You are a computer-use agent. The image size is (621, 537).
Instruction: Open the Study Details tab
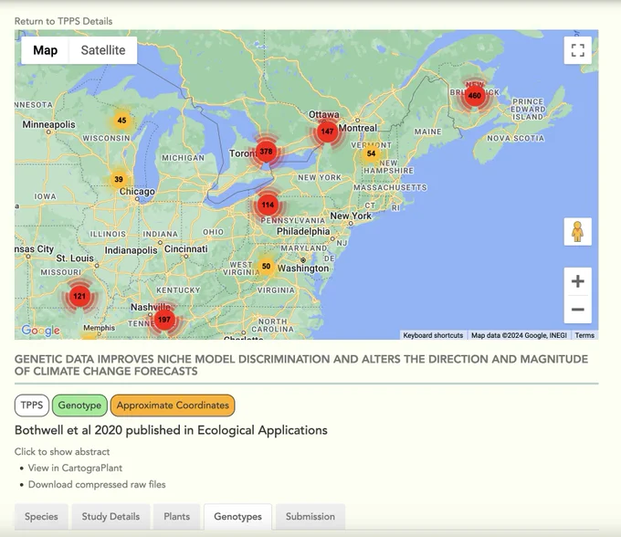[x=111, y=516]
